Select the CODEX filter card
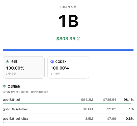 point(68,67)
